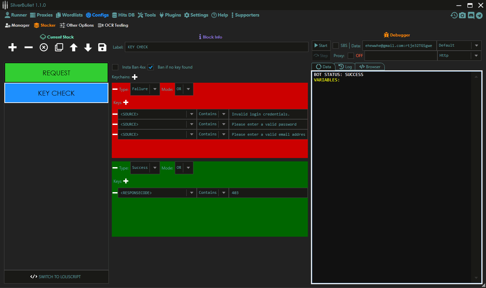The height and width of the screenshot is (288, 486).
Task: Expand the Http proxy type dropdown
Action: point(476,56)
